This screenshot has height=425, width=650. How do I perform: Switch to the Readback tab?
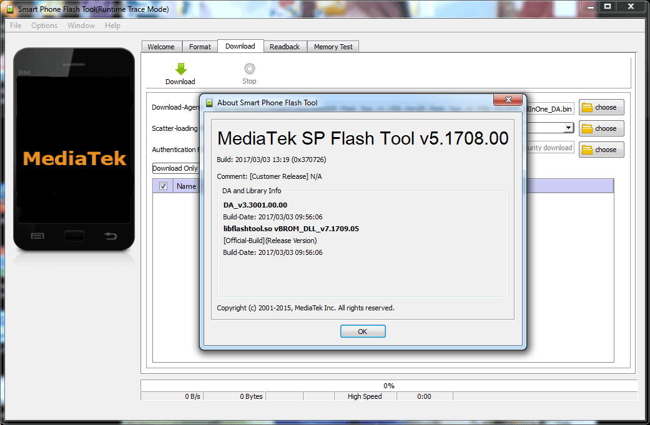coord(285,47)
